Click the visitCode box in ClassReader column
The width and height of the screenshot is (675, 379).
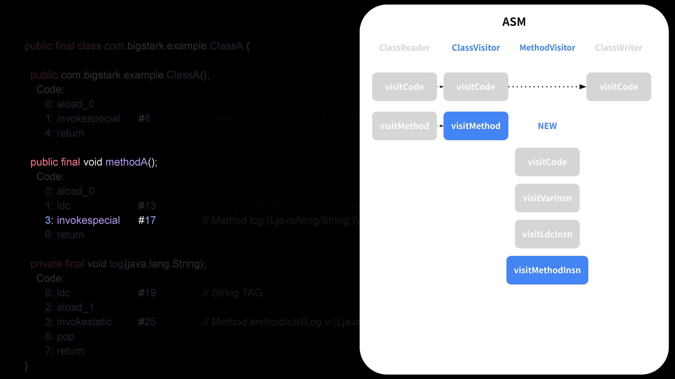pyautogui.click(x=404, y=87)
